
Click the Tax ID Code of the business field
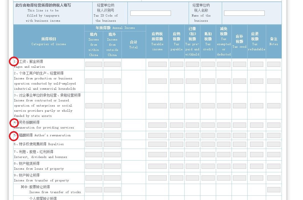(150, 13)
